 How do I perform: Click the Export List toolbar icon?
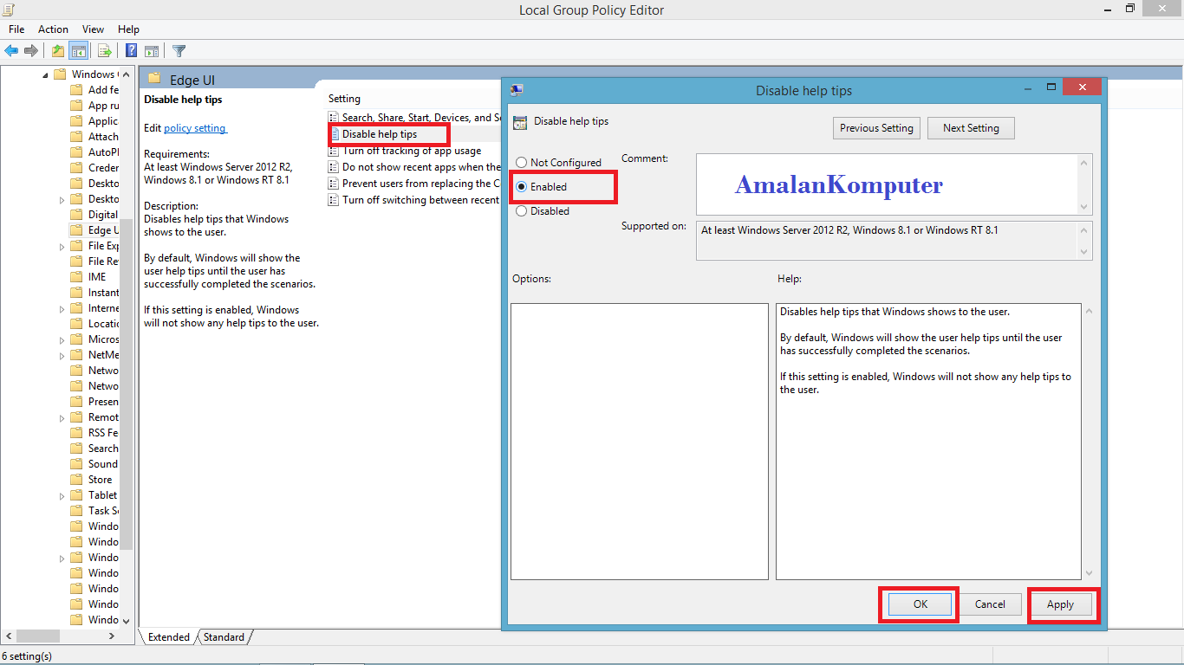[x=104, y=50]
